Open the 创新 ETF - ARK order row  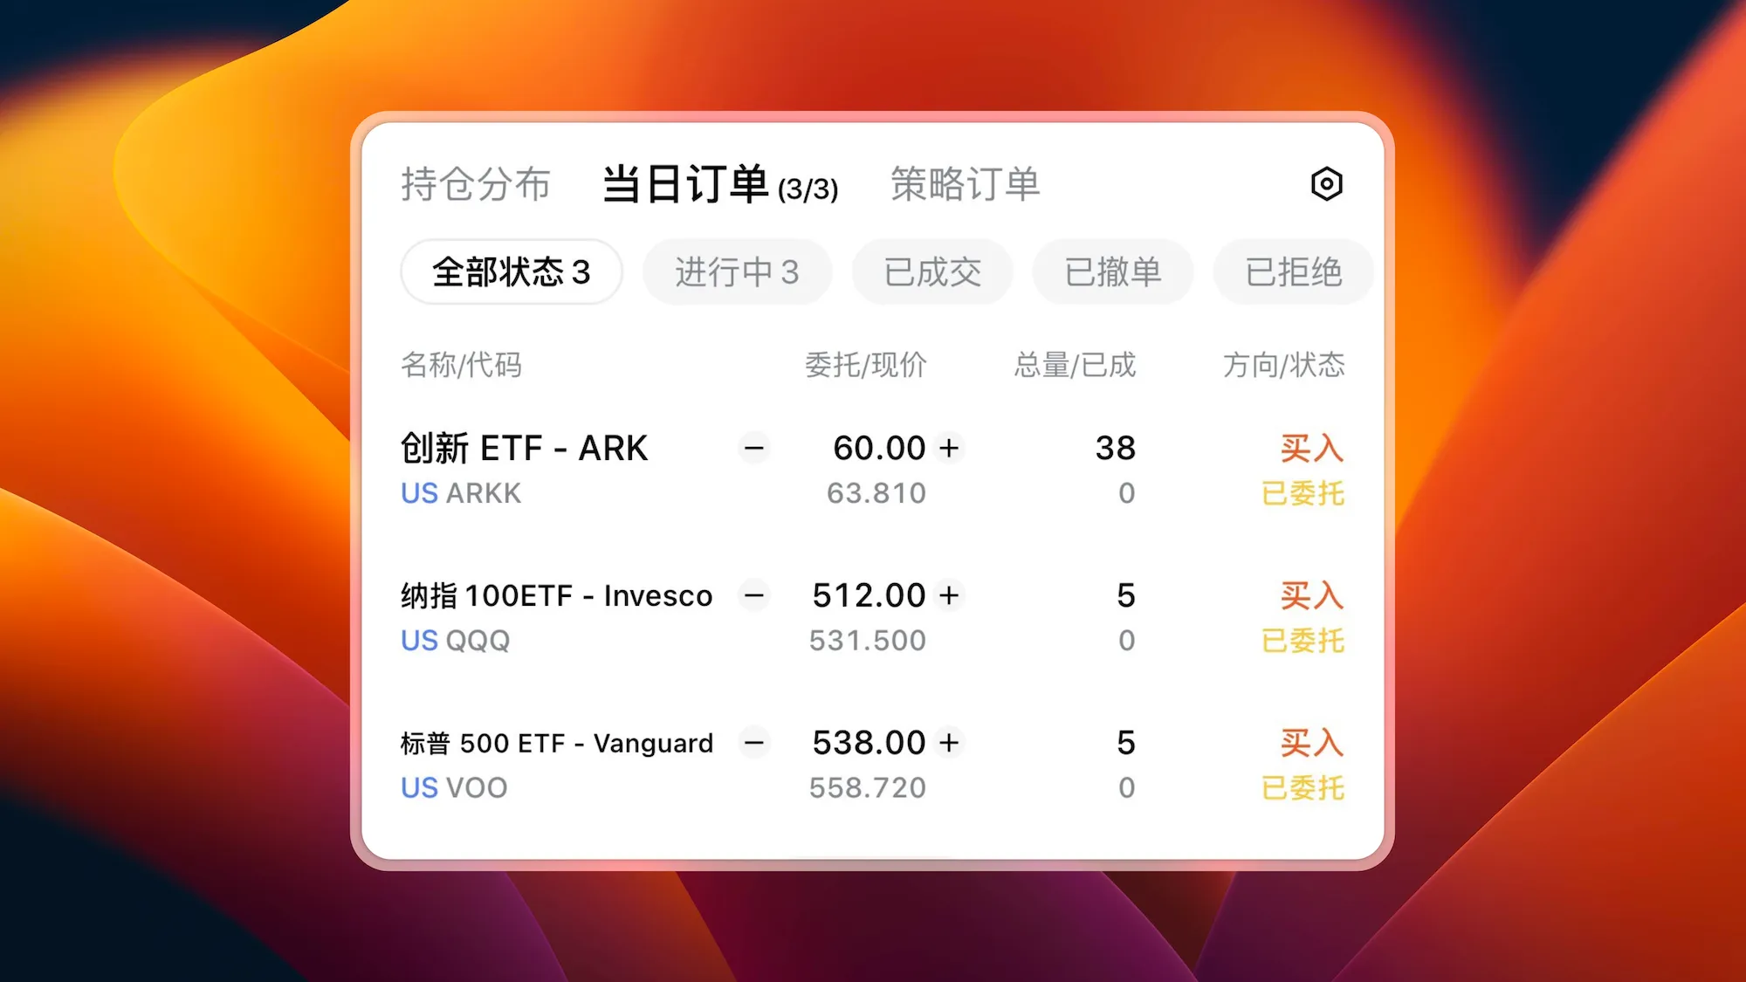[x=524, y=449]
